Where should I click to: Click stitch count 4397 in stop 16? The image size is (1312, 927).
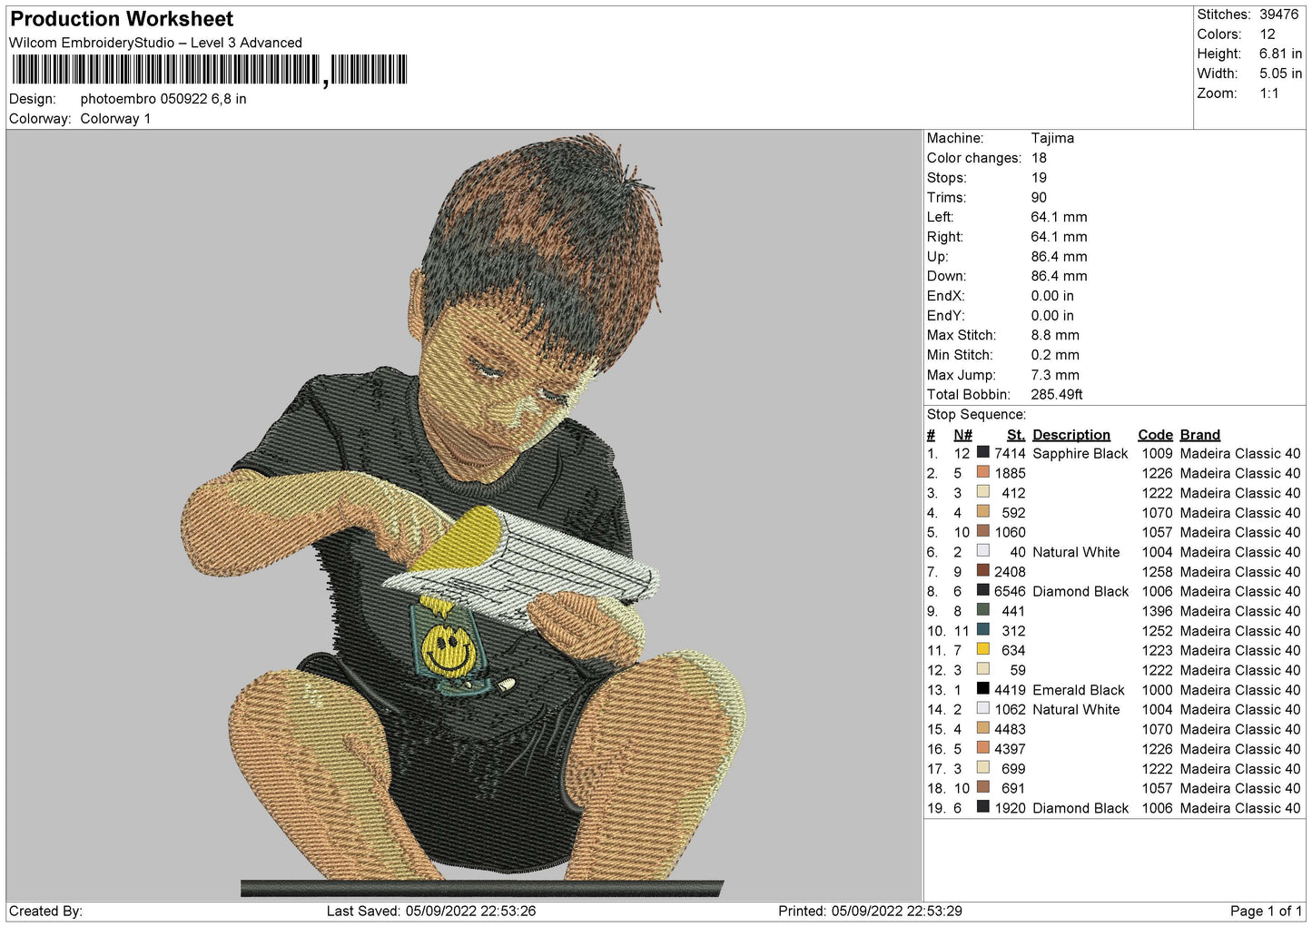[1010, 750]
